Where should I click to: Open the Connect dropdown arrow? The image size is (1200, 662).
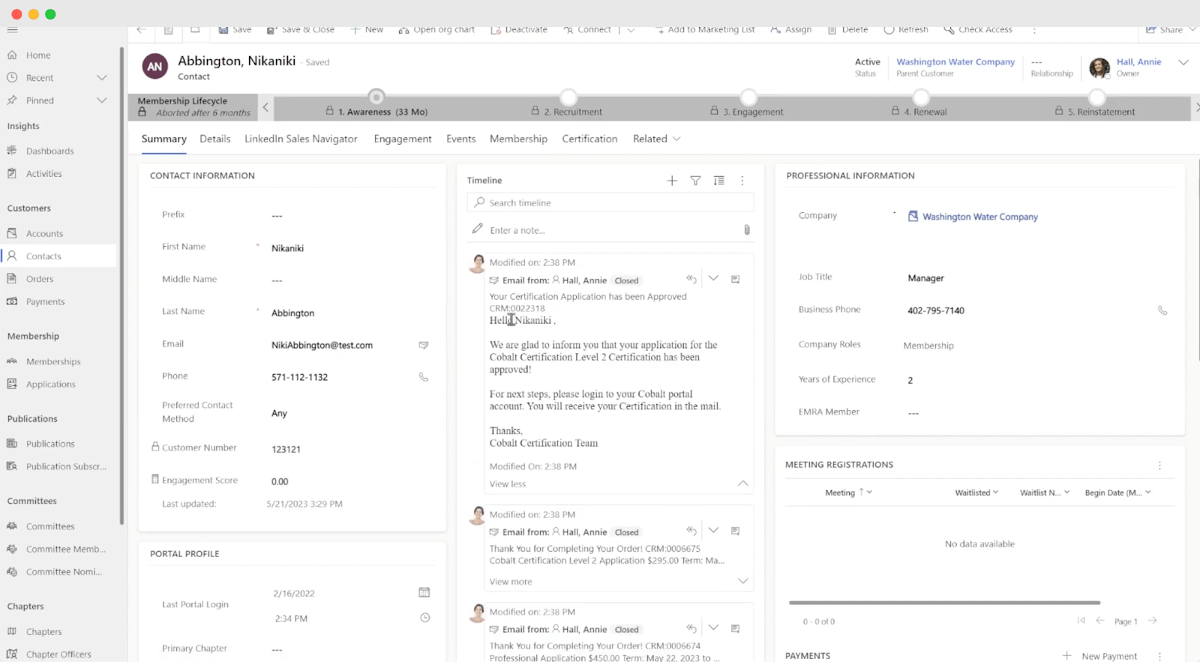click(631, 30)
